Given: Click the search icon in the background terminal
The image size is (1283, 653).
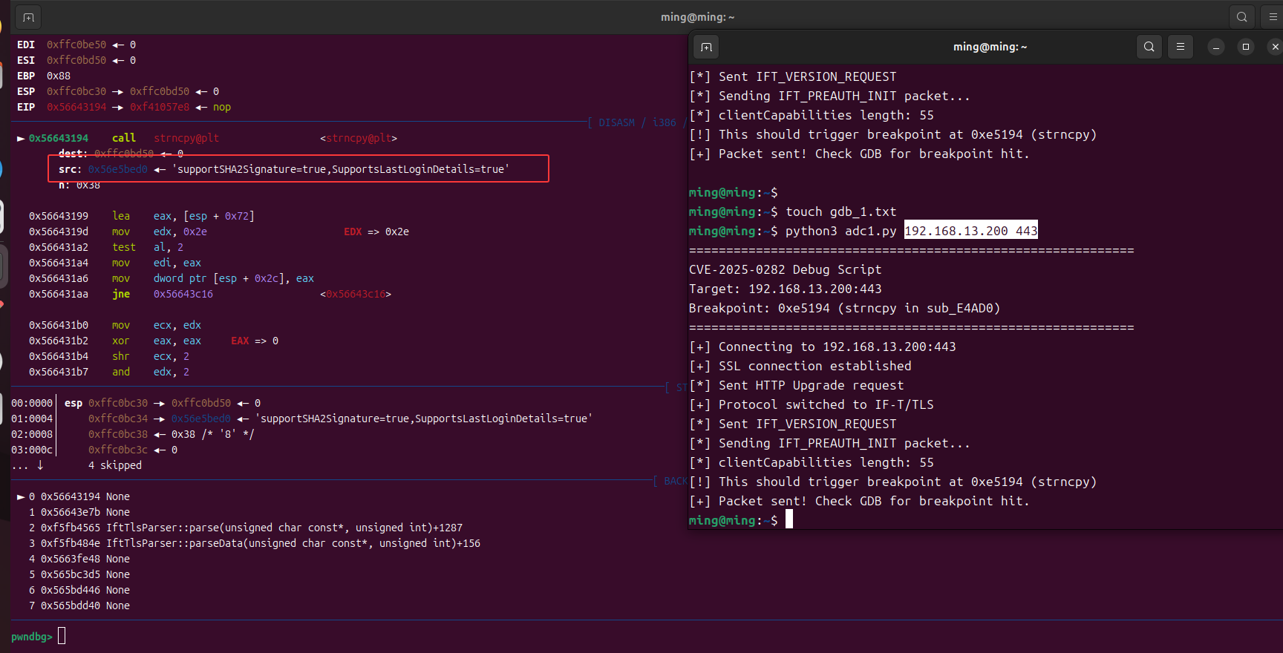Looking at the screenshot, I should click(x=1241, y=17).
